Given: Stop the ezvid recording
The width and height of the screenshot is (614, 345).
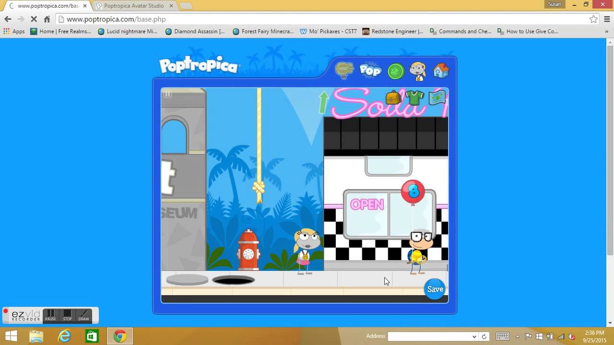Looking at the screenshot, I should pyautogui.click(x=67, y=316).
